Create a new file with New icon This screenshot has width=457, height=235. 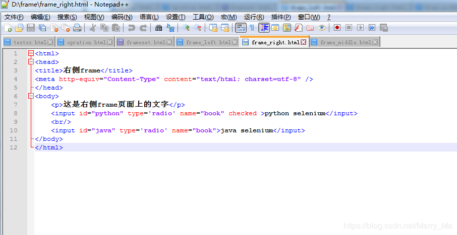coord(8,28)
